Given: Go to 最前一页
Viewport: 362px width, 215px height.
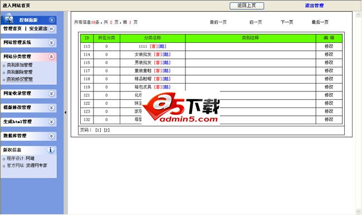Looking at the screenshot, I should point(218,22).
